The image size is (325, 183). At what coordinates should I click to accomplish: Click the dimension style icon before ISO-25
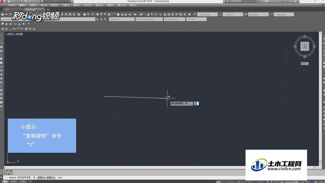tap(221, 14)
